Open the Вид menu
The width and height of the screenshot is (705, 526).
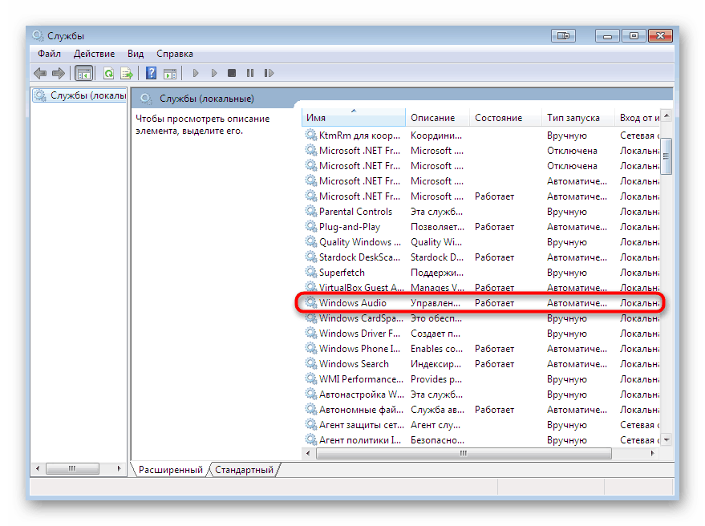coord(136,53)
